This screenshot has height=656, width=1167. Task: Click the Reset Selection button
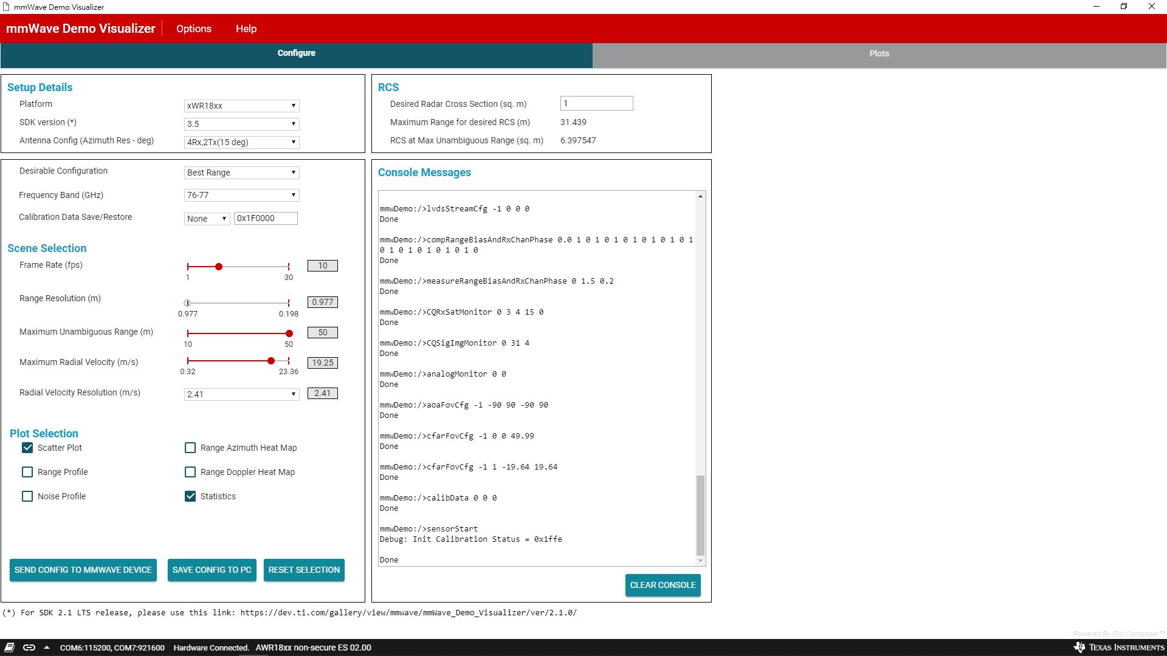(304, 570)
